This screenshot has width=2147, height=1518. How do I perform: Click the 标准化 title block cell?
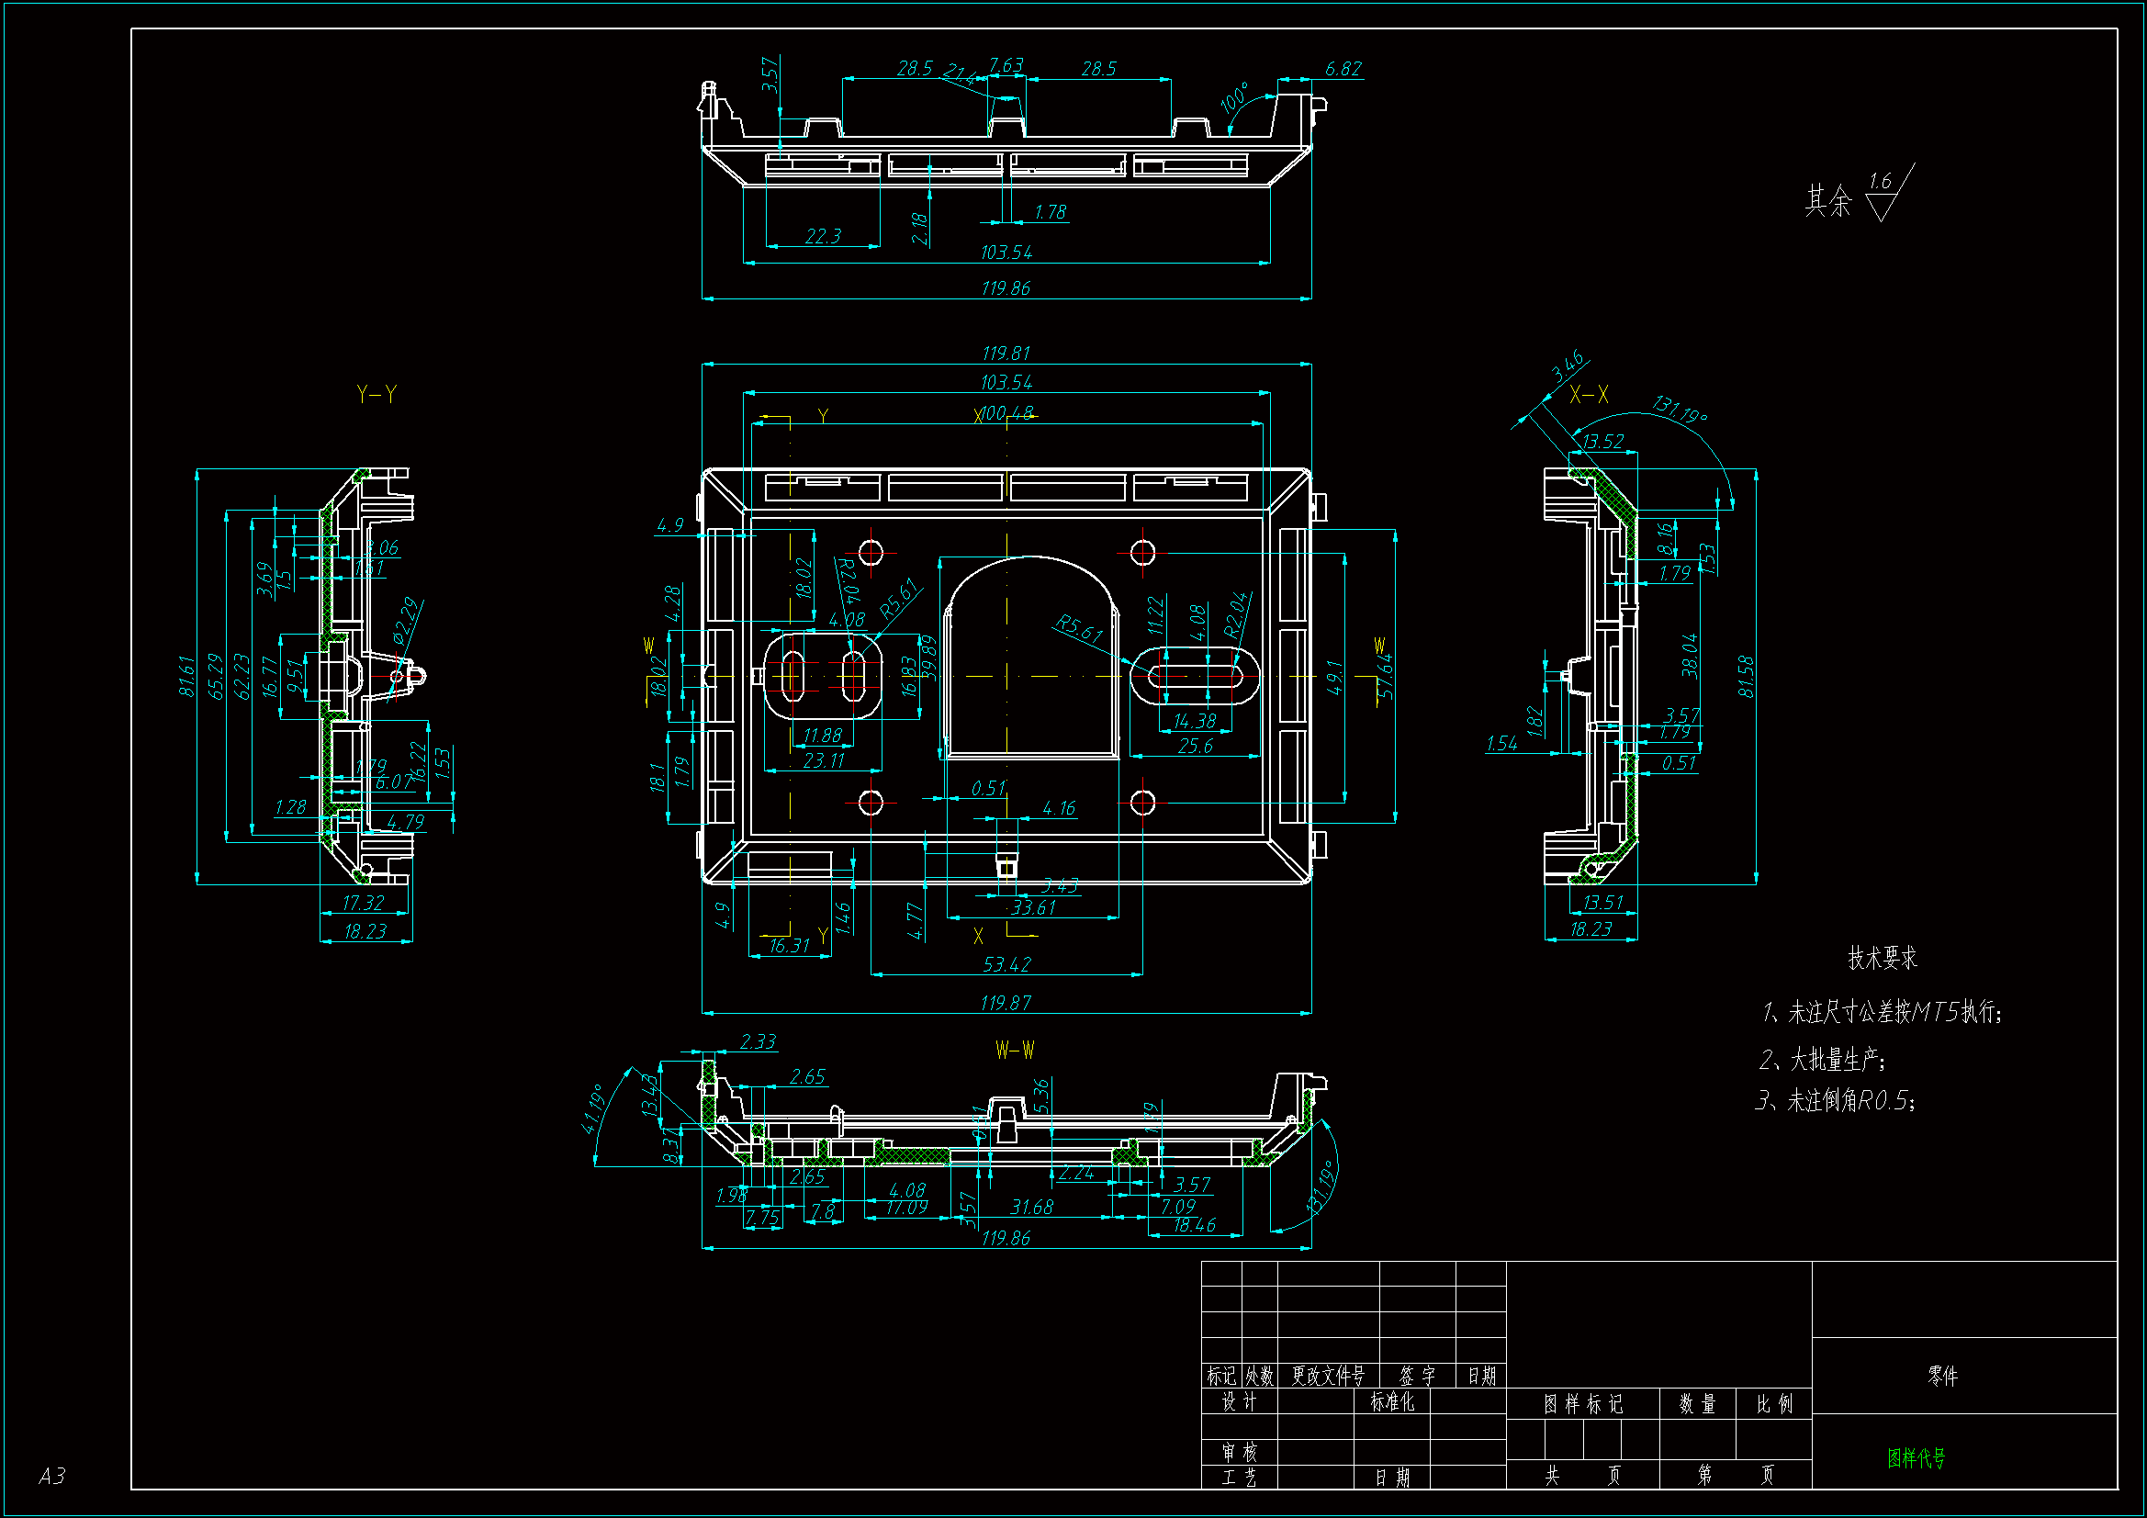click(1391, 1401)
